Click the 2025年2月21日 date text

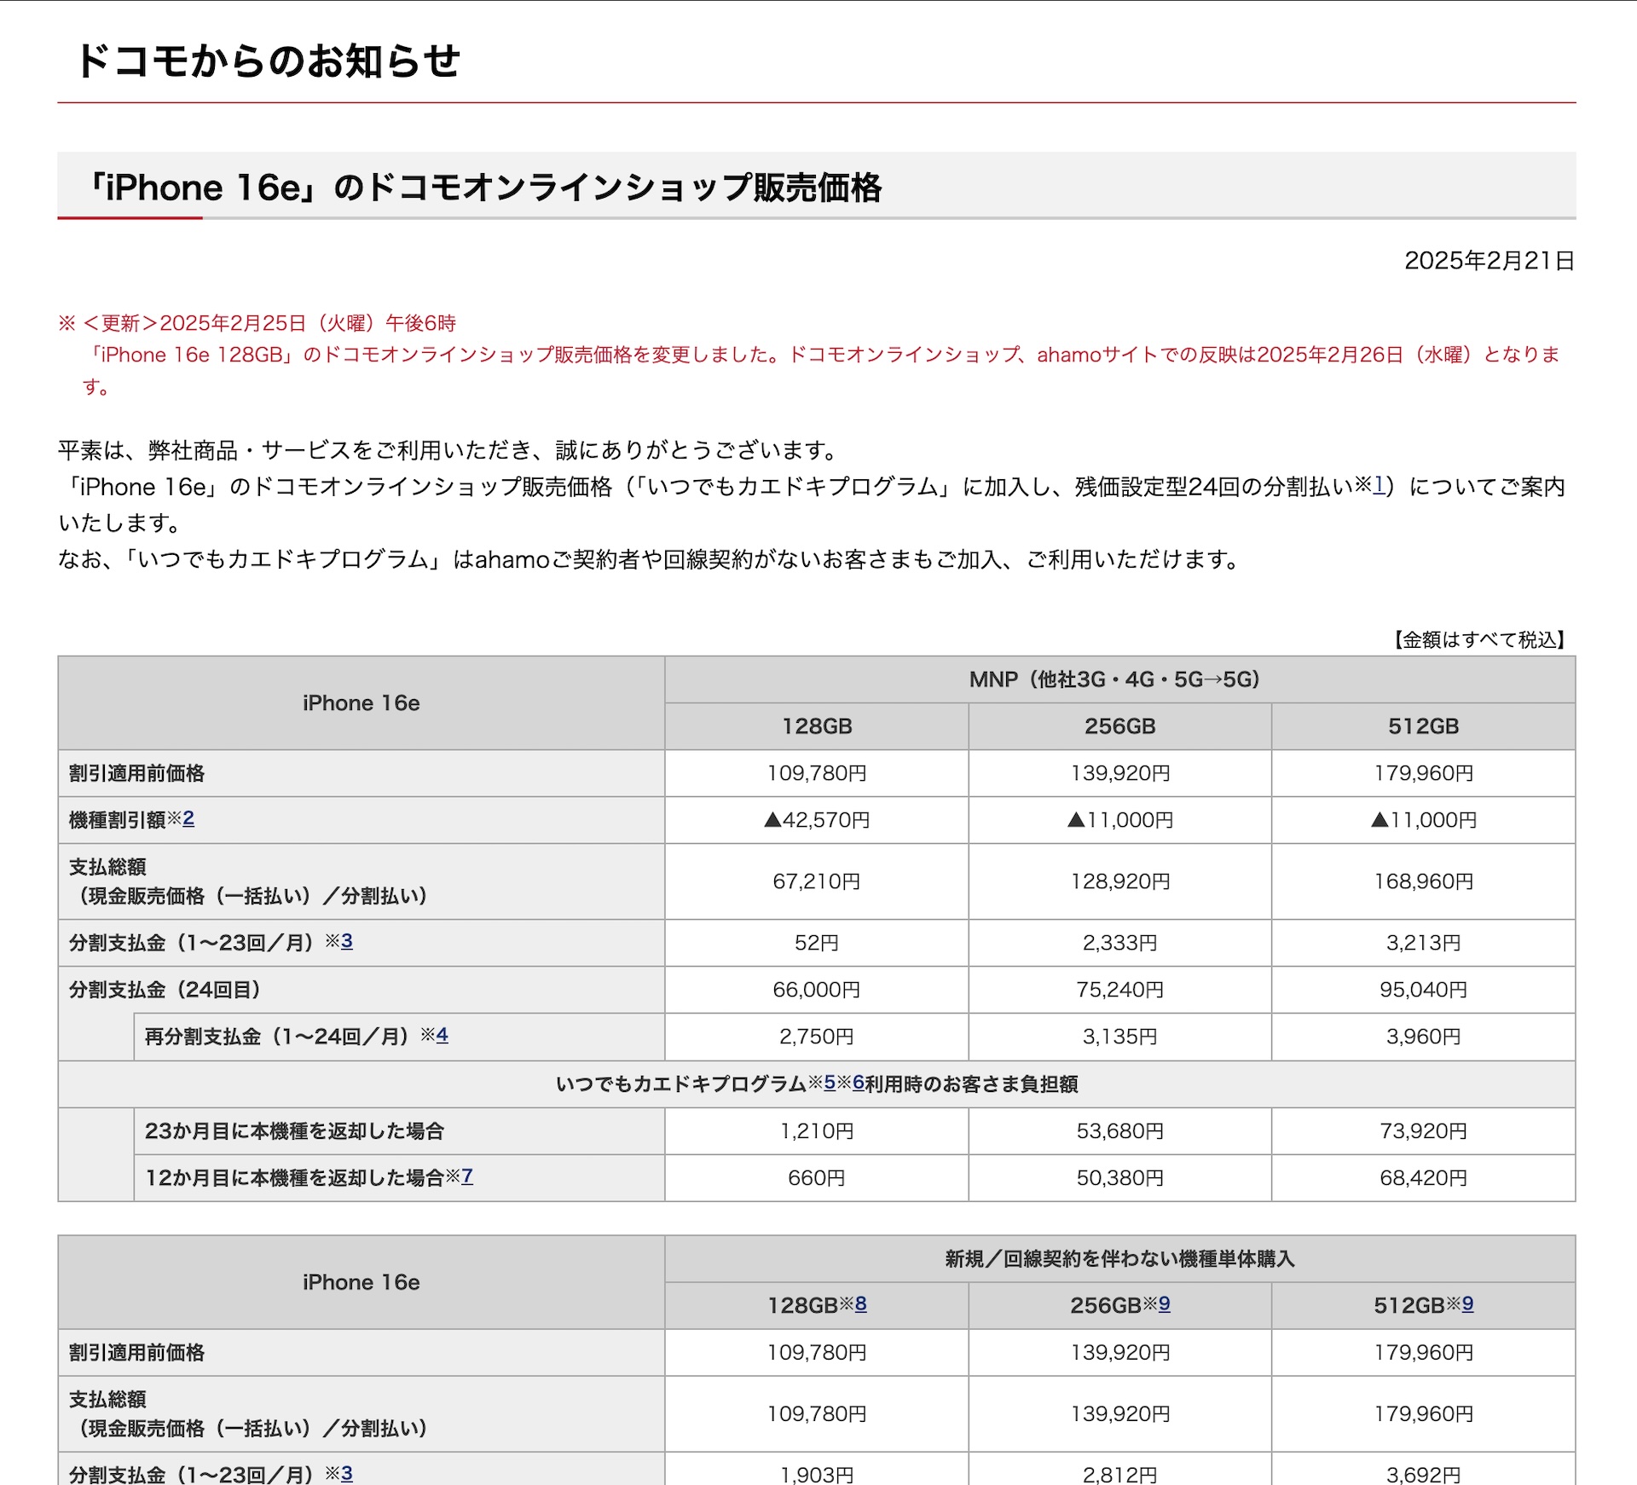click(x=1489, y=261)
